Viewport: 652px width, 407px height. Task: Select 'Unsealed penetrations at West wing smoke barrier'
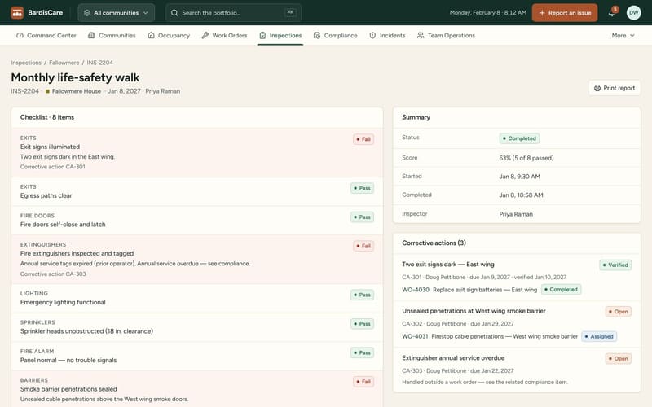pos(474,311)
